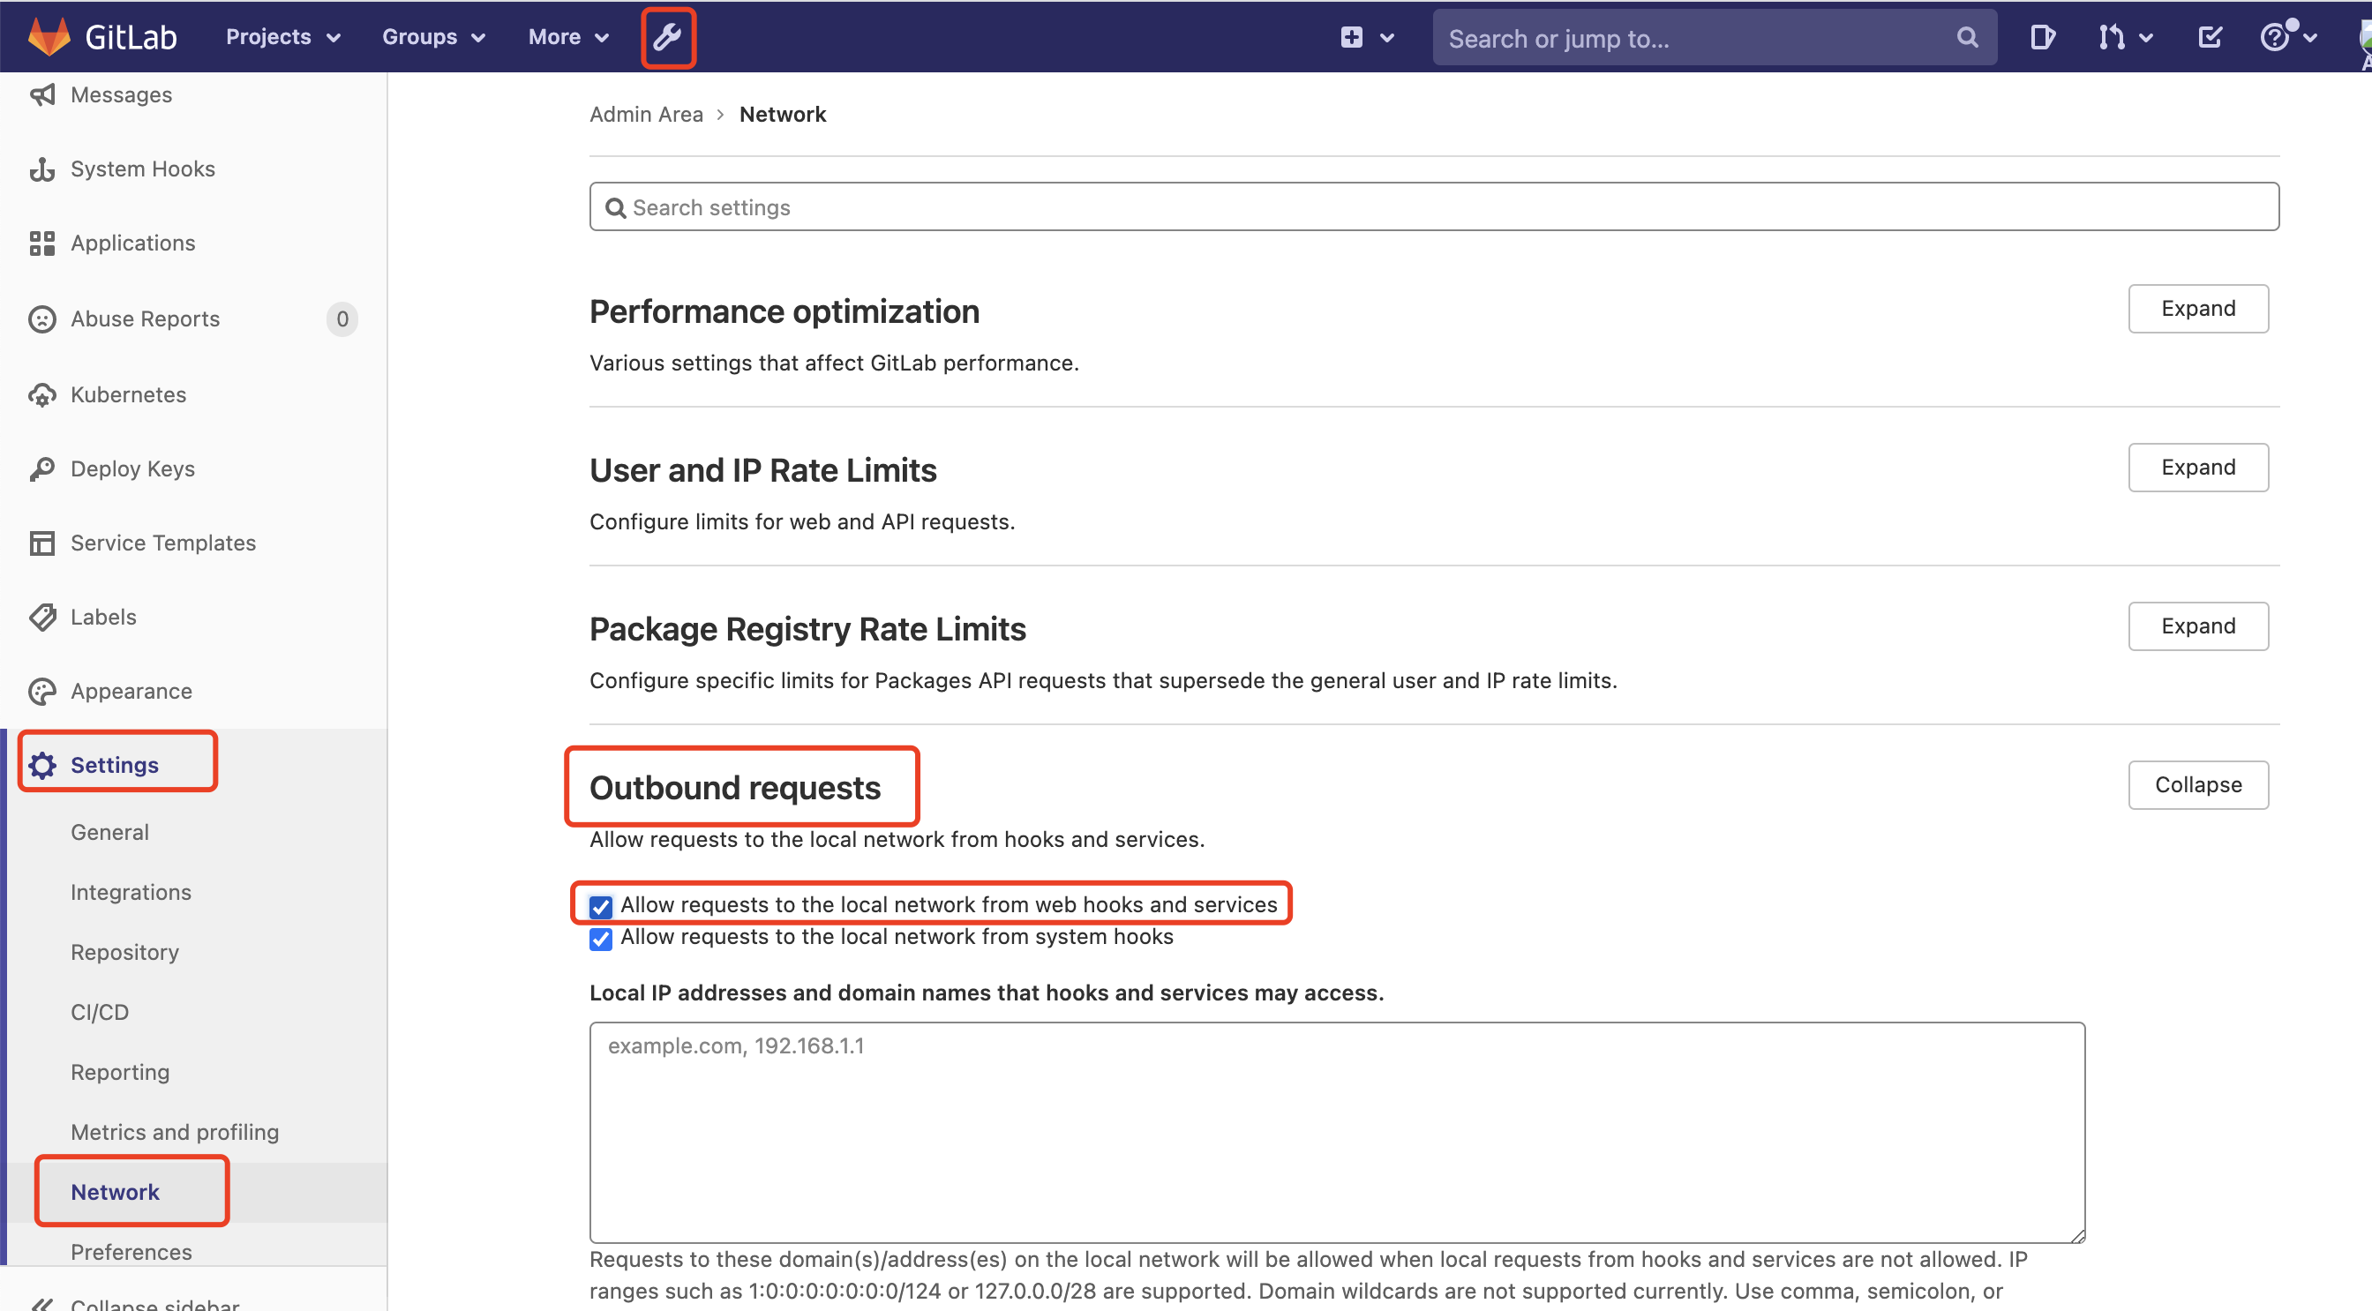
Task: Click the Service Templates layout icon
Action: pyautogui.click(x=42, y=543)
